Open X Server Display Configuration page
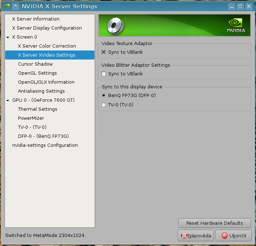This screenshot has height=246, width=256. (47, 28)
